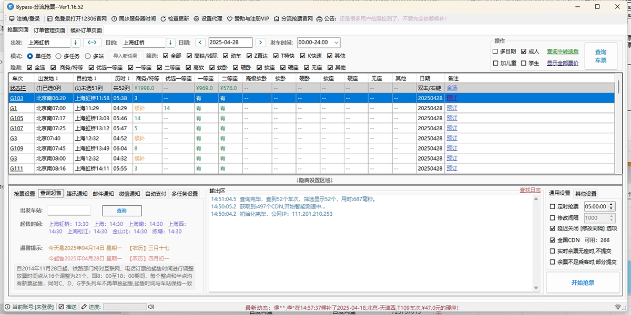The image size is (631, 315).
Task: Open the 查询中转换乘 link
Action: 562,51
